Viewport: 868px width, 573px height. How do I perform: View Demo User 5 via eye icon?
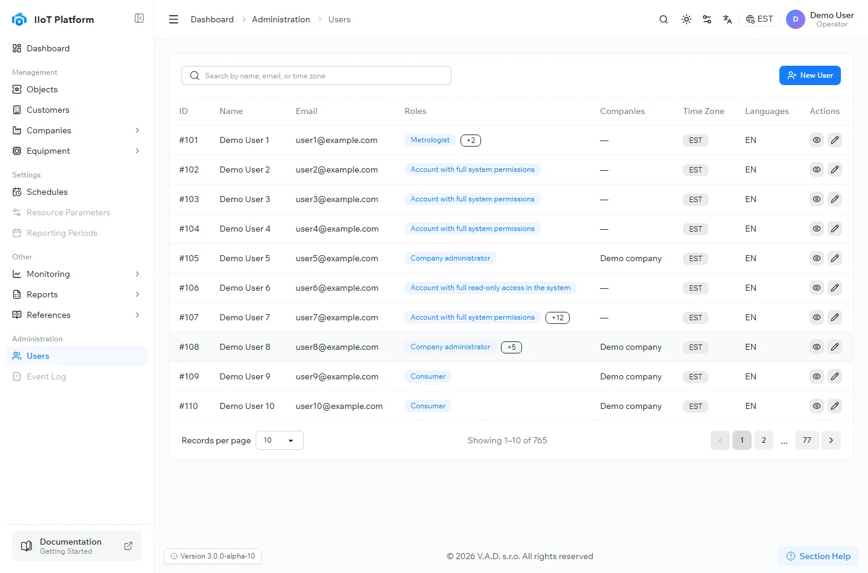817,258
